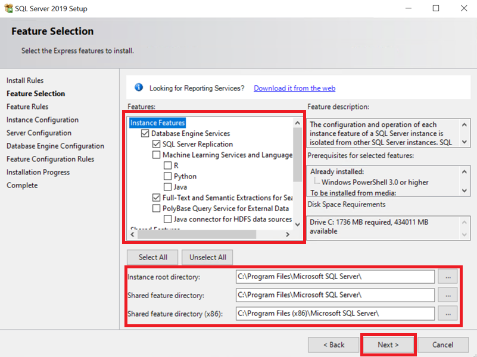Browse for shared feature directory (x86)
The width and height of the screenshot is (477, 357).
(x=448, y=313)
